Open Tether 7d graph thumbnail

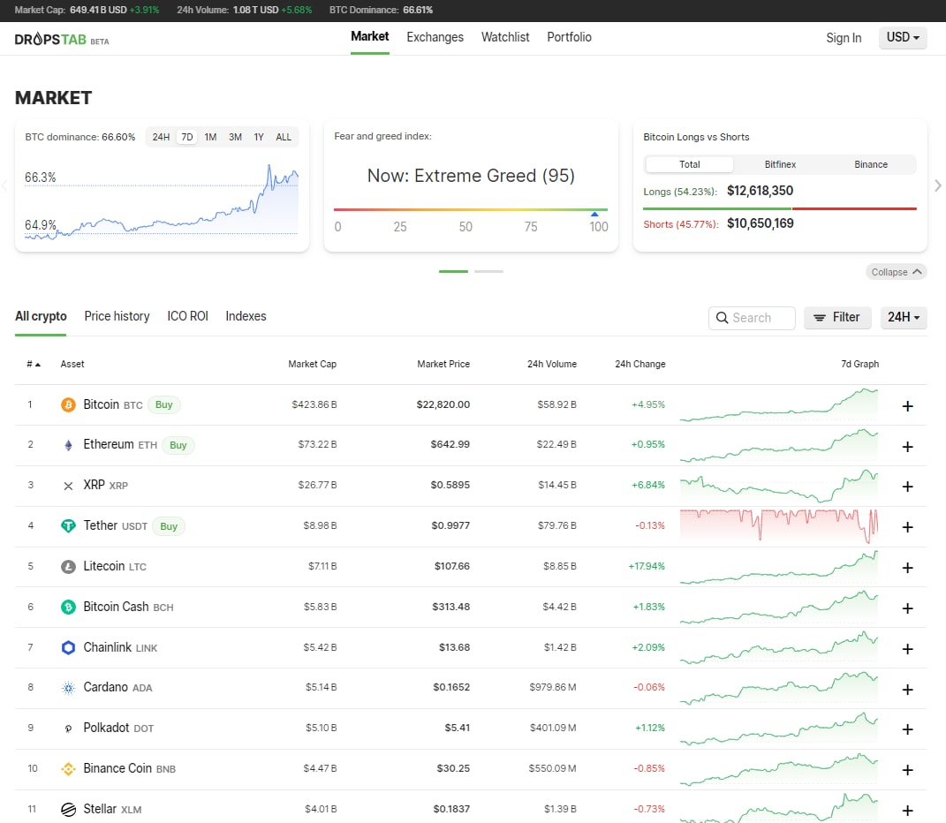[x=779, y=526]
